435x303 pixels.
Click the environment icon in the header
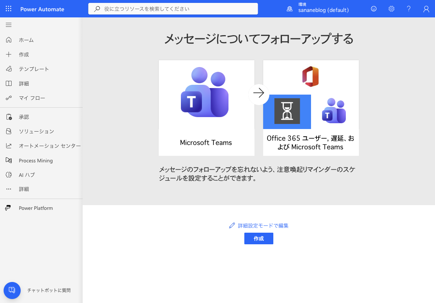[x=290, y=9]
